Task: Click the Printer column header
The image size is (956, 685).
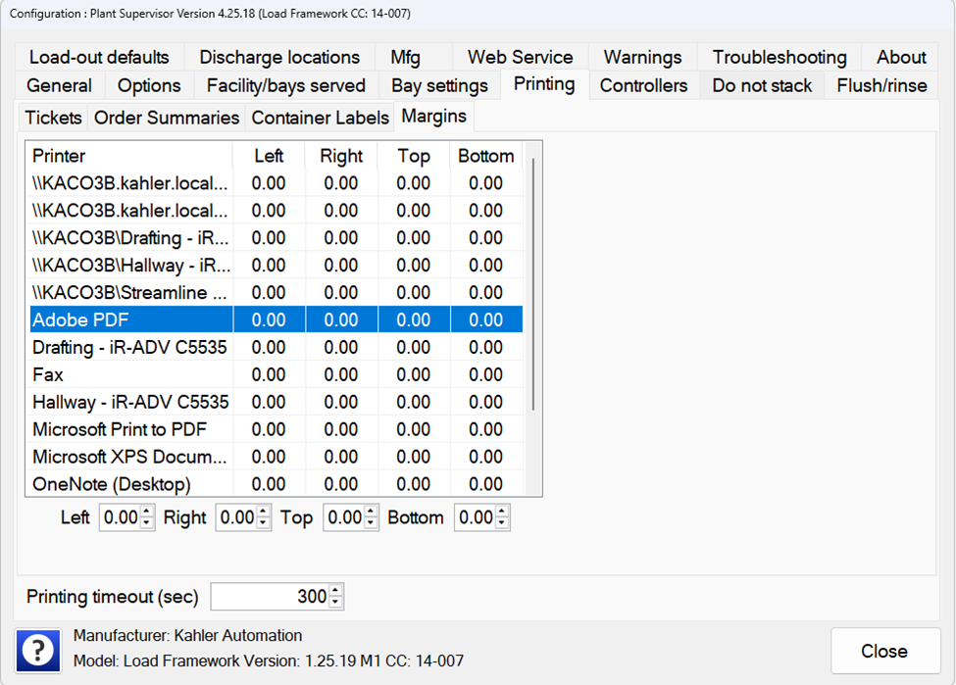Action: point(127,156)
